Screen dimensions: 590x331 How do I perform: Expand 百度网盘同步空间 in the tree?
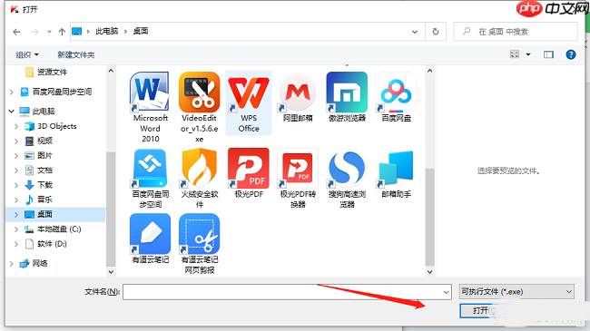point(11,92)
